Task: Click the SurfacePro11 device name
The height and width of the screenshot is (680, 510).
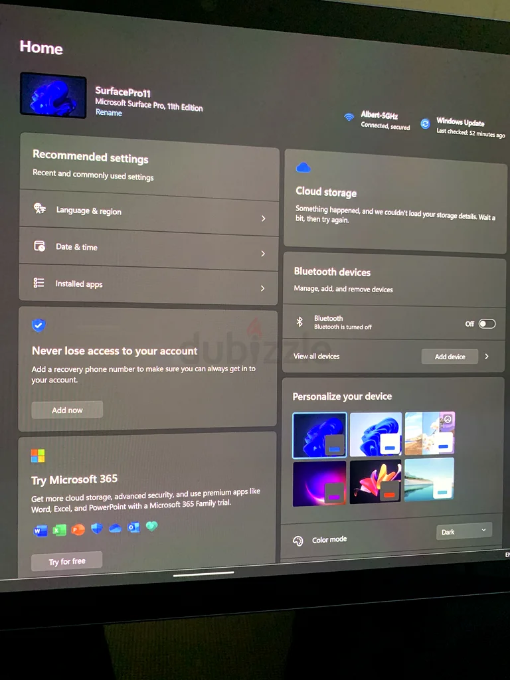Action: coord(123,92)
